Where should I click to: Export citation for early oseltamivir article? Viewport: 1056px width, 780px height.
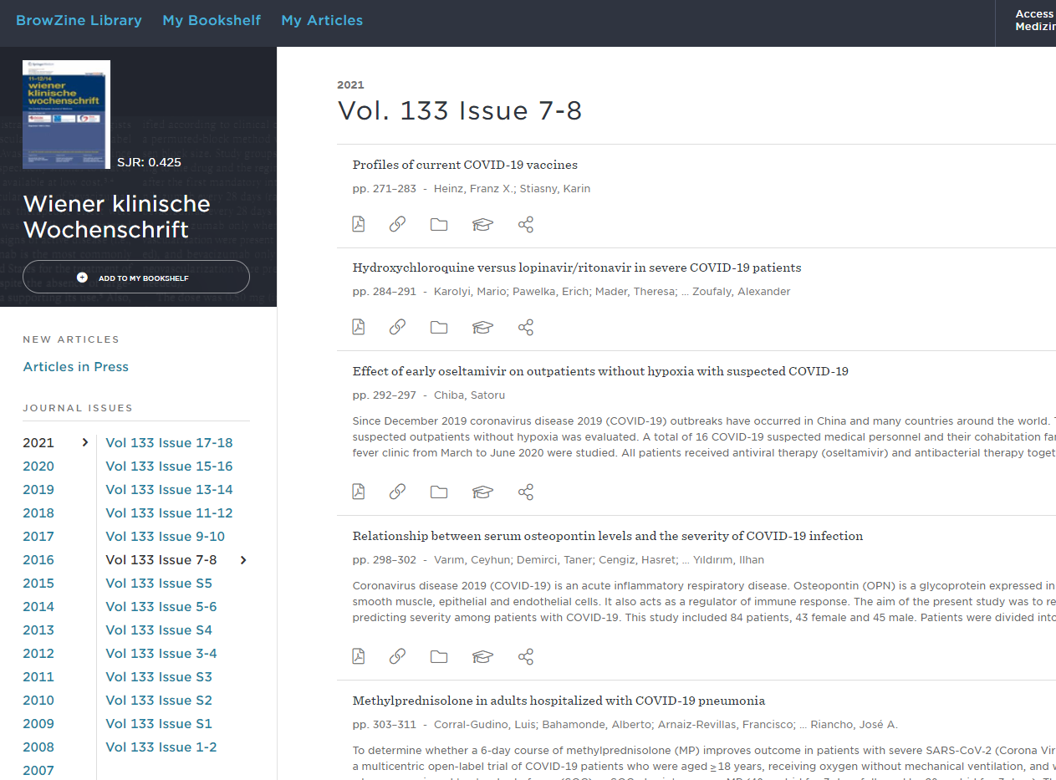(482, 492)
